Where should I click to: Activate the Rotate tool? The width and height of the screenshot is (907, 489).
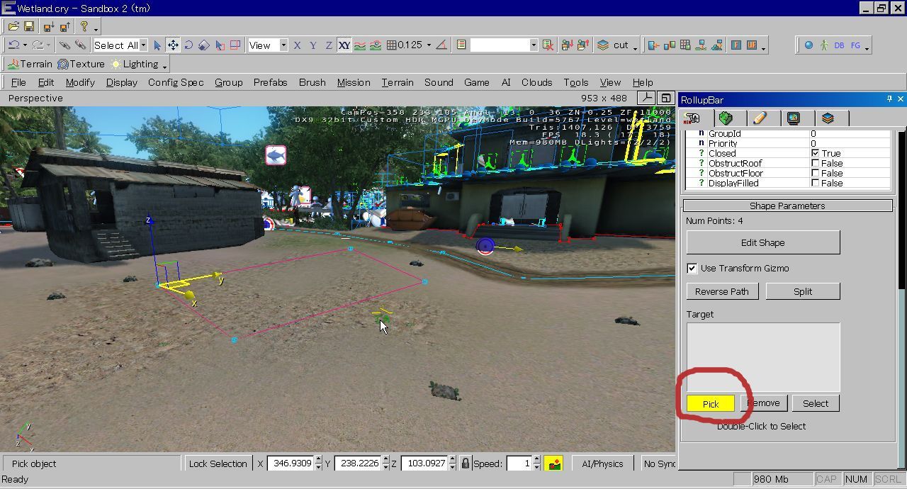[188, 45]
